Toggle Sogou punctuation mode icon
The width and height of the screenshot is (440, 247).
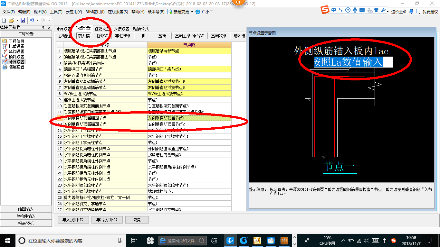[x=340, y=10]
